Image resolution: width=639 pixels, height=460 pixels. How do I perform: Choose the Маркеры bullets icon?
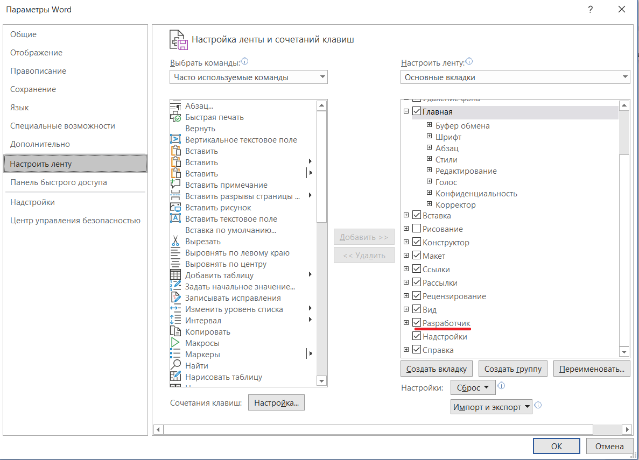pyautogui.click(x=175, y=354)
